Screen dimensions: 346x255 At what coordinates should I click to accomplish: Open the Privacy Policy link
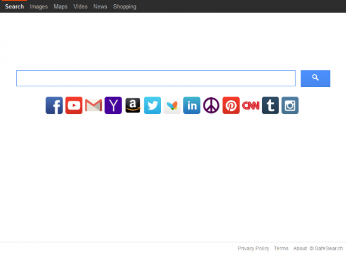[254, 248]
